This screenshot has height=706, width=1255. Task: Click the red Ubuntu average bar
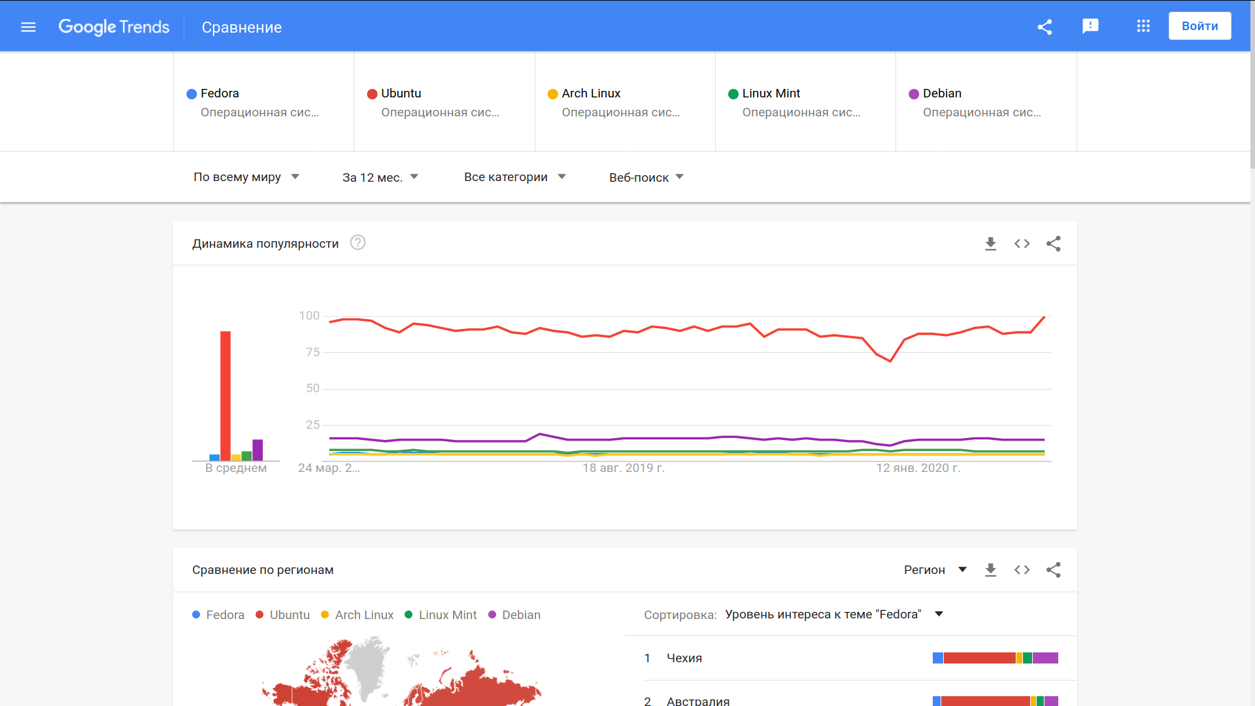point(226,396)
